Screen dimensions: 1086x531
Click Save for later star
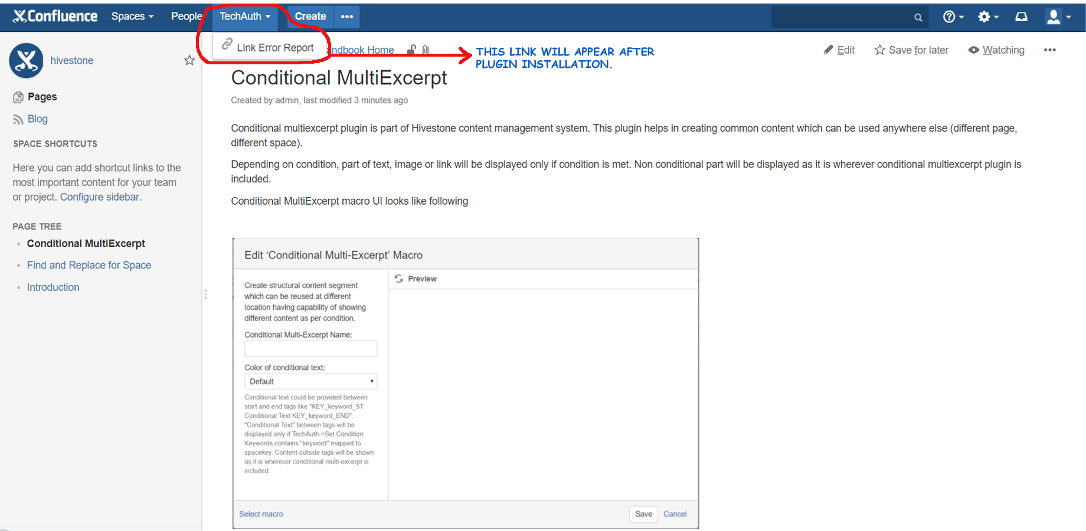click(x=912, y=50)
